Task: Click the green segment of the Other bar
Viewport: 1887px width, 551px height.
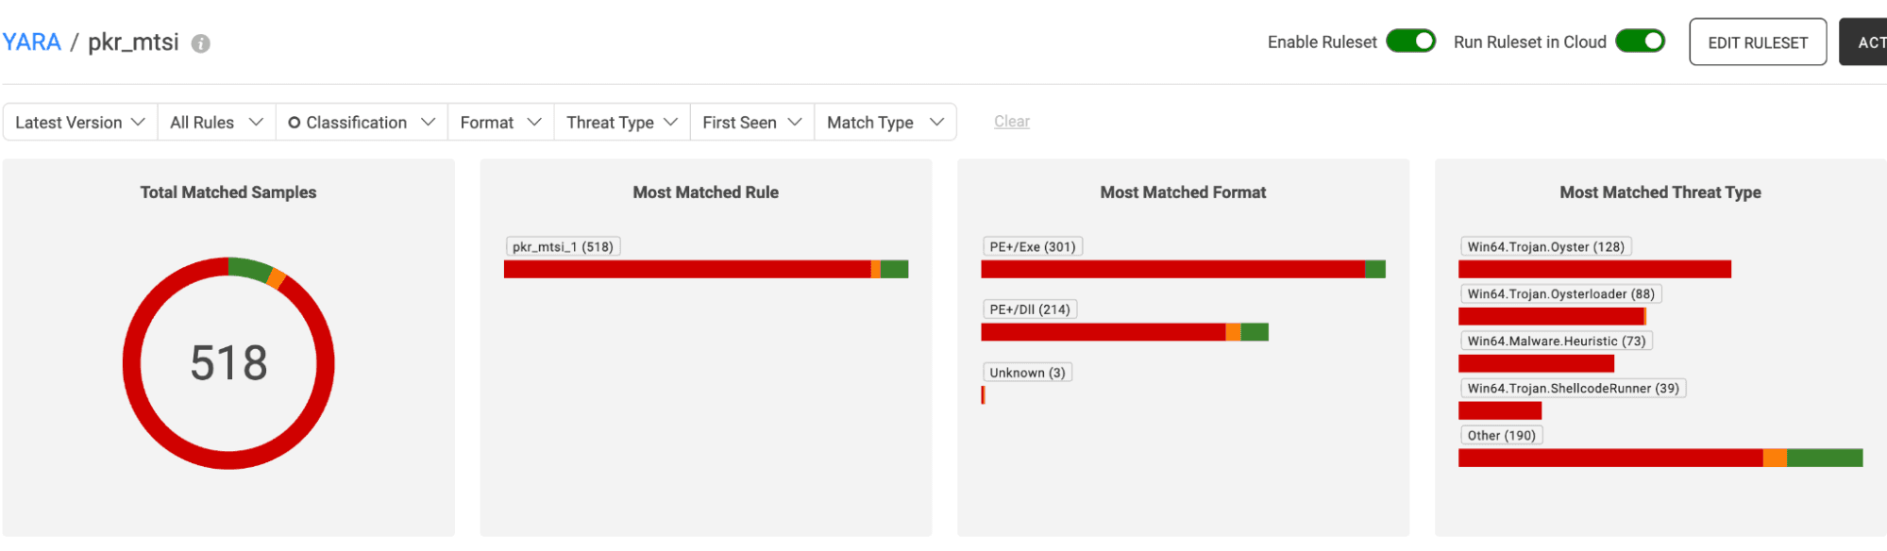Action: pyautogui.click(x=1824, y=459)
